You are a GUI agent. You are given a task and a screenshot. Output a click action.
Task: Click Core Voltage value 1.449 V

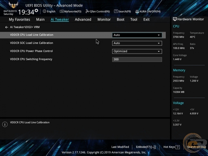pos(177,59)
